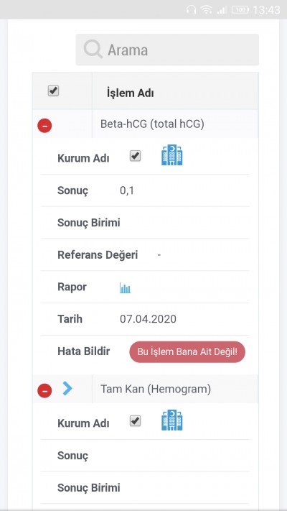The height and width of the screenshot is (511, 287).
Task: Select the Beta-hCG (total hCG) row title
Action: point(152,124)
